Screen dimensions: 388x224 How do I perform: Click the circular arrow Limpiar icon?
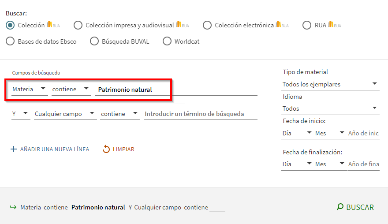click(x=106, y=149)
